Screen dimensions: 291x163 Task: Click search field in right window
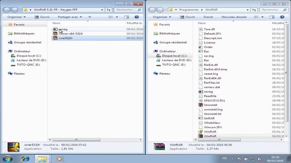(274, 10)
